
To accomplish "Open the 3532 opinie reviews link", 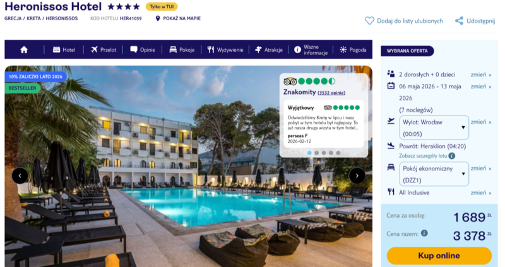I will [331, 93].
